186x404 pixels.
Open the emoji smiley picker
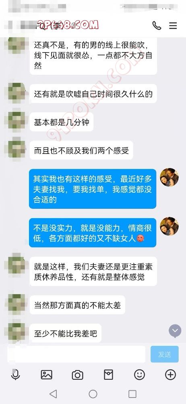139,375
